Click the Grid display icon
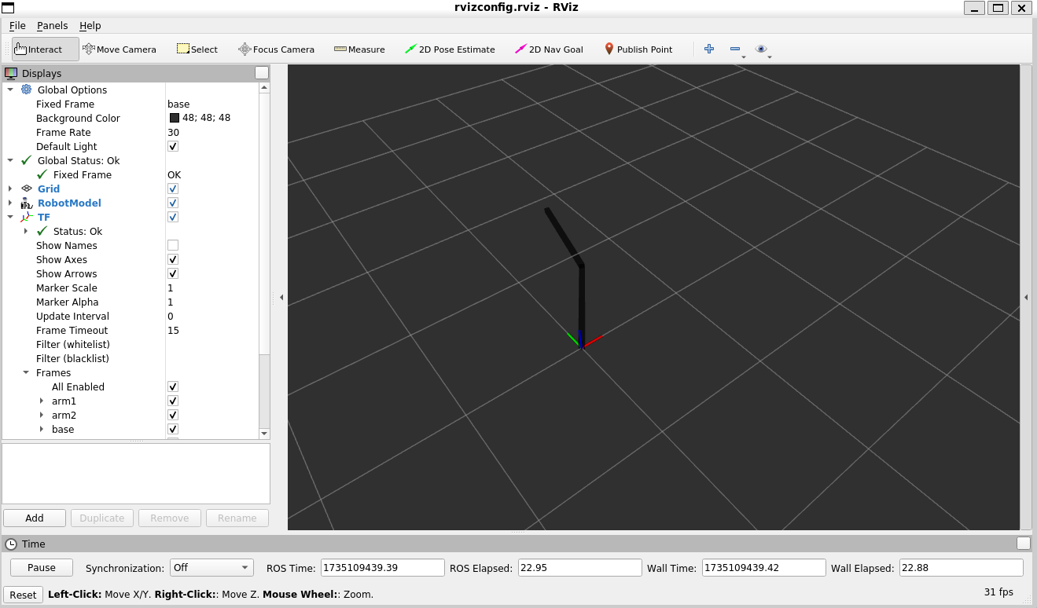The height and width of the screenshot is (608, 1037). tap(27, 189)
